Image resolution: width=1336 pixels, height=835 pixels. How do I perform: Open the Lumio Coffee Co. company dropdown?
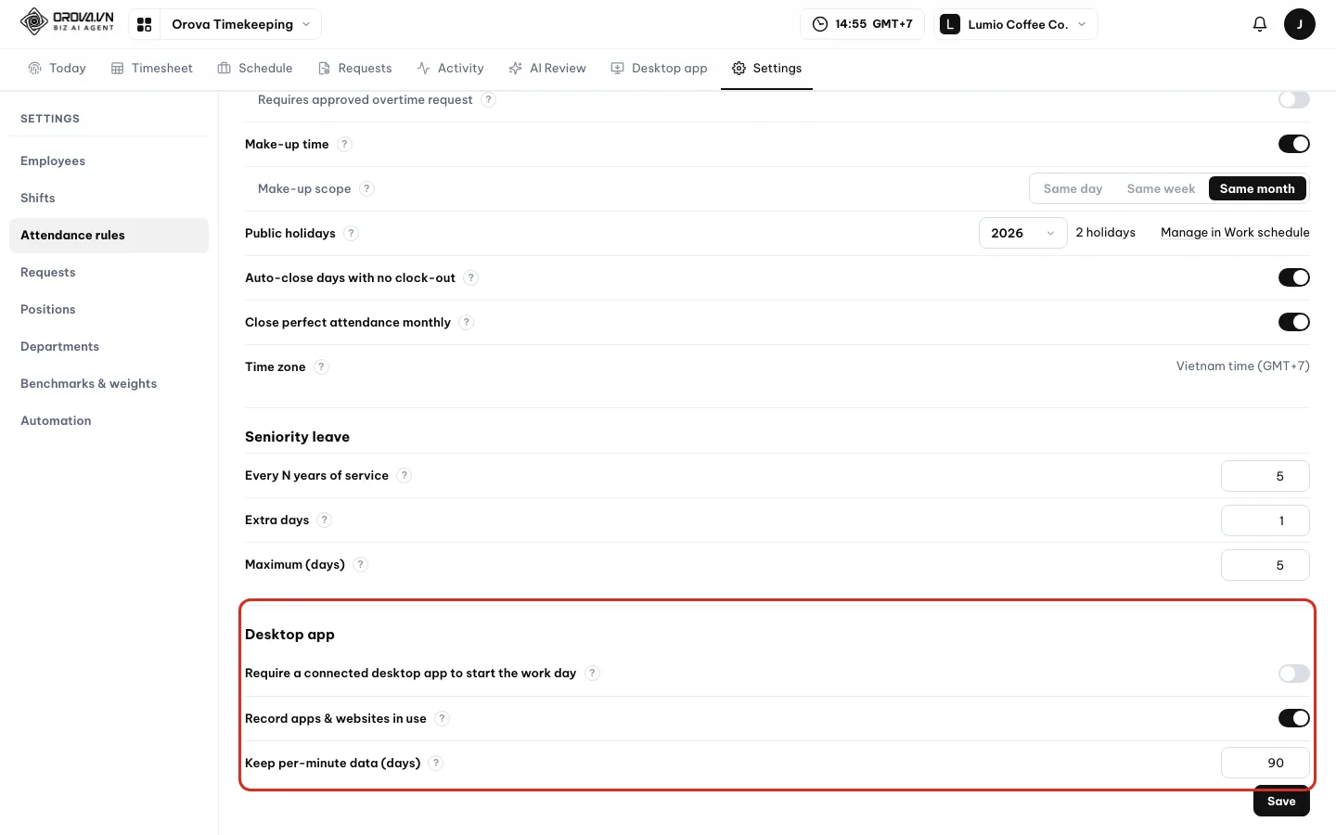(x=1016, y=24)
